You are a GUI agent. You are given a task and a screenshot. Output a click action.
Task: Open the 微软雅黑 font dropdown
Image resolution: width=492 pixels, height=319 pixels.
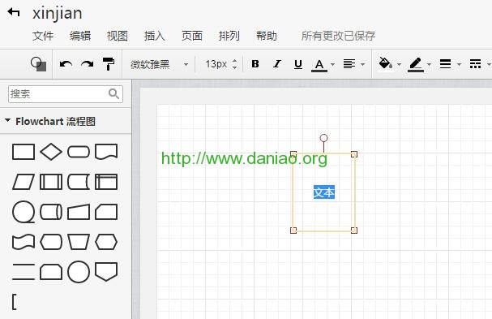(x=159, y=64)
